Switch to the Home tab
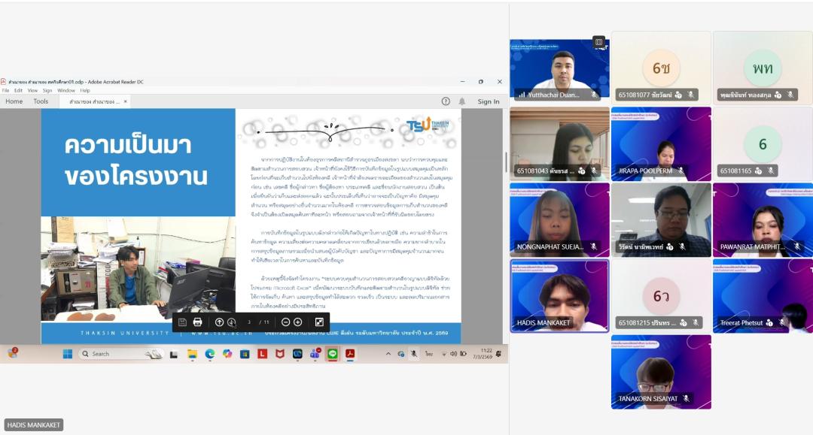Screen dimensions: 813x435 click(14, 101)
